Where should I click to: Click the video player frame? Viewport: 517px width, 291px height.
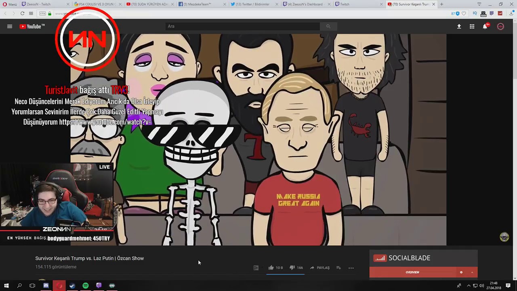tap(258, 140)
